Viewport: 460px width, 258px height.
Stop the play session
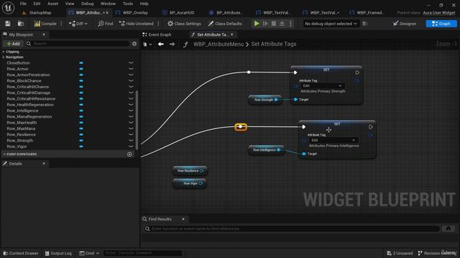pyautogui.click(x=273, y=24)
